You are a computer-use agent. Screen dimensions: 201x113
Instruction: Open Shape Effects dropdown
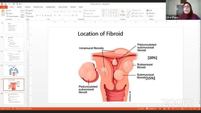(138, 16)
